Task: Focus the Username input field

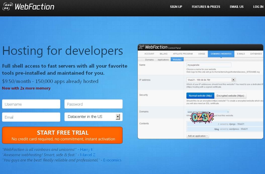Action: click(x=31, y=104)
